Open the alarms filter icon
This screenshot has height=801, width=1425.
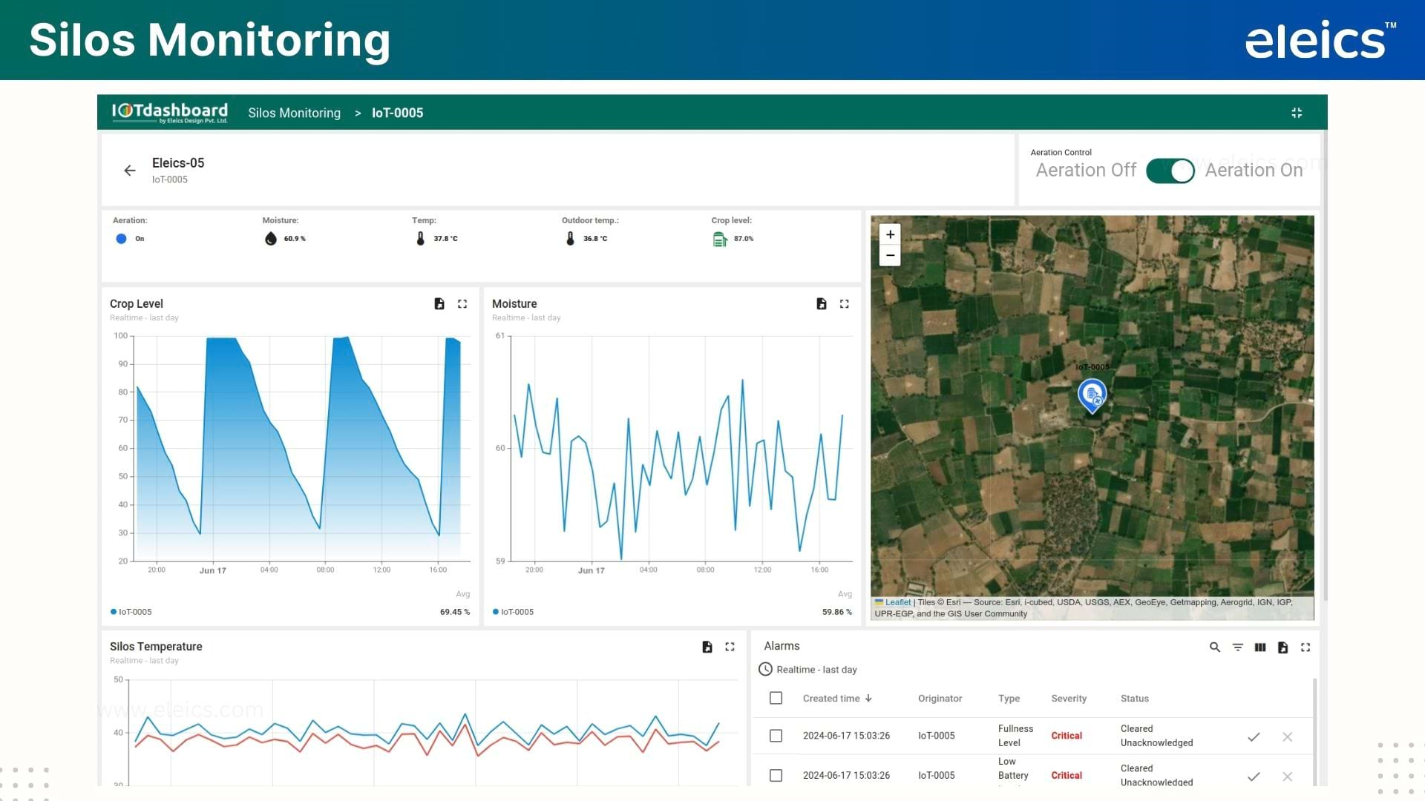1237,647
